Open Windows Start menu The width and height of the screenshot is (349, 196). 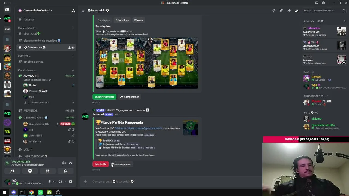tap(4, 192)
